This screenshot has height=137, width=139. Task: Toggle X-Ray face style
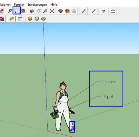pyautogui.click(x=37, y=19)
